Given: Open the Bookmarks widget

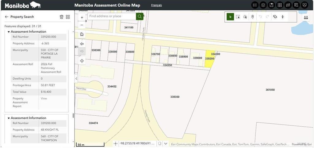Looking at the screenshot, I should click(x=271, y=5).
